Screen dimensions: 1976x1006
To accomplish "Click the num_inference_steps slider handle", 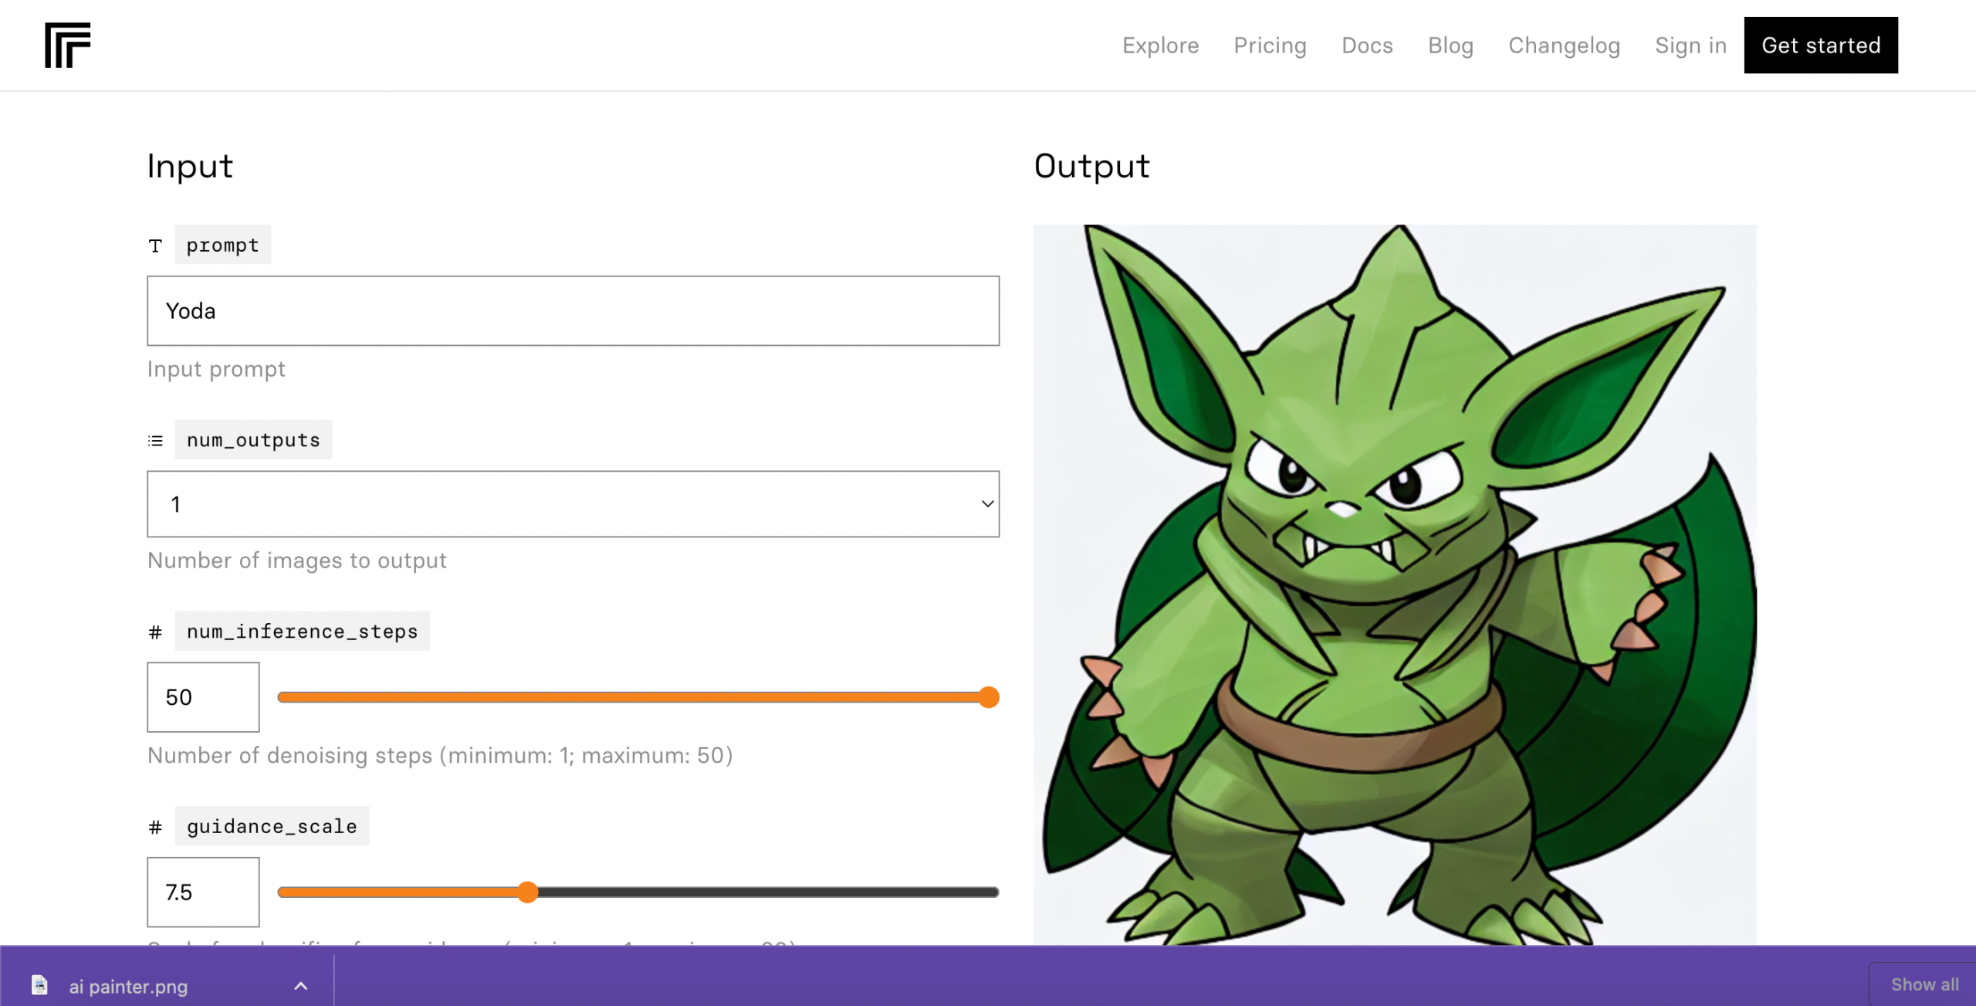I will click(x=988, y=697).
